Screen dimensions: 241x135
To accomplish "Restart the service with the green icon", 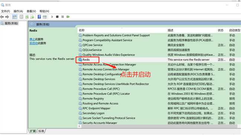I will (x=68, y=17).
